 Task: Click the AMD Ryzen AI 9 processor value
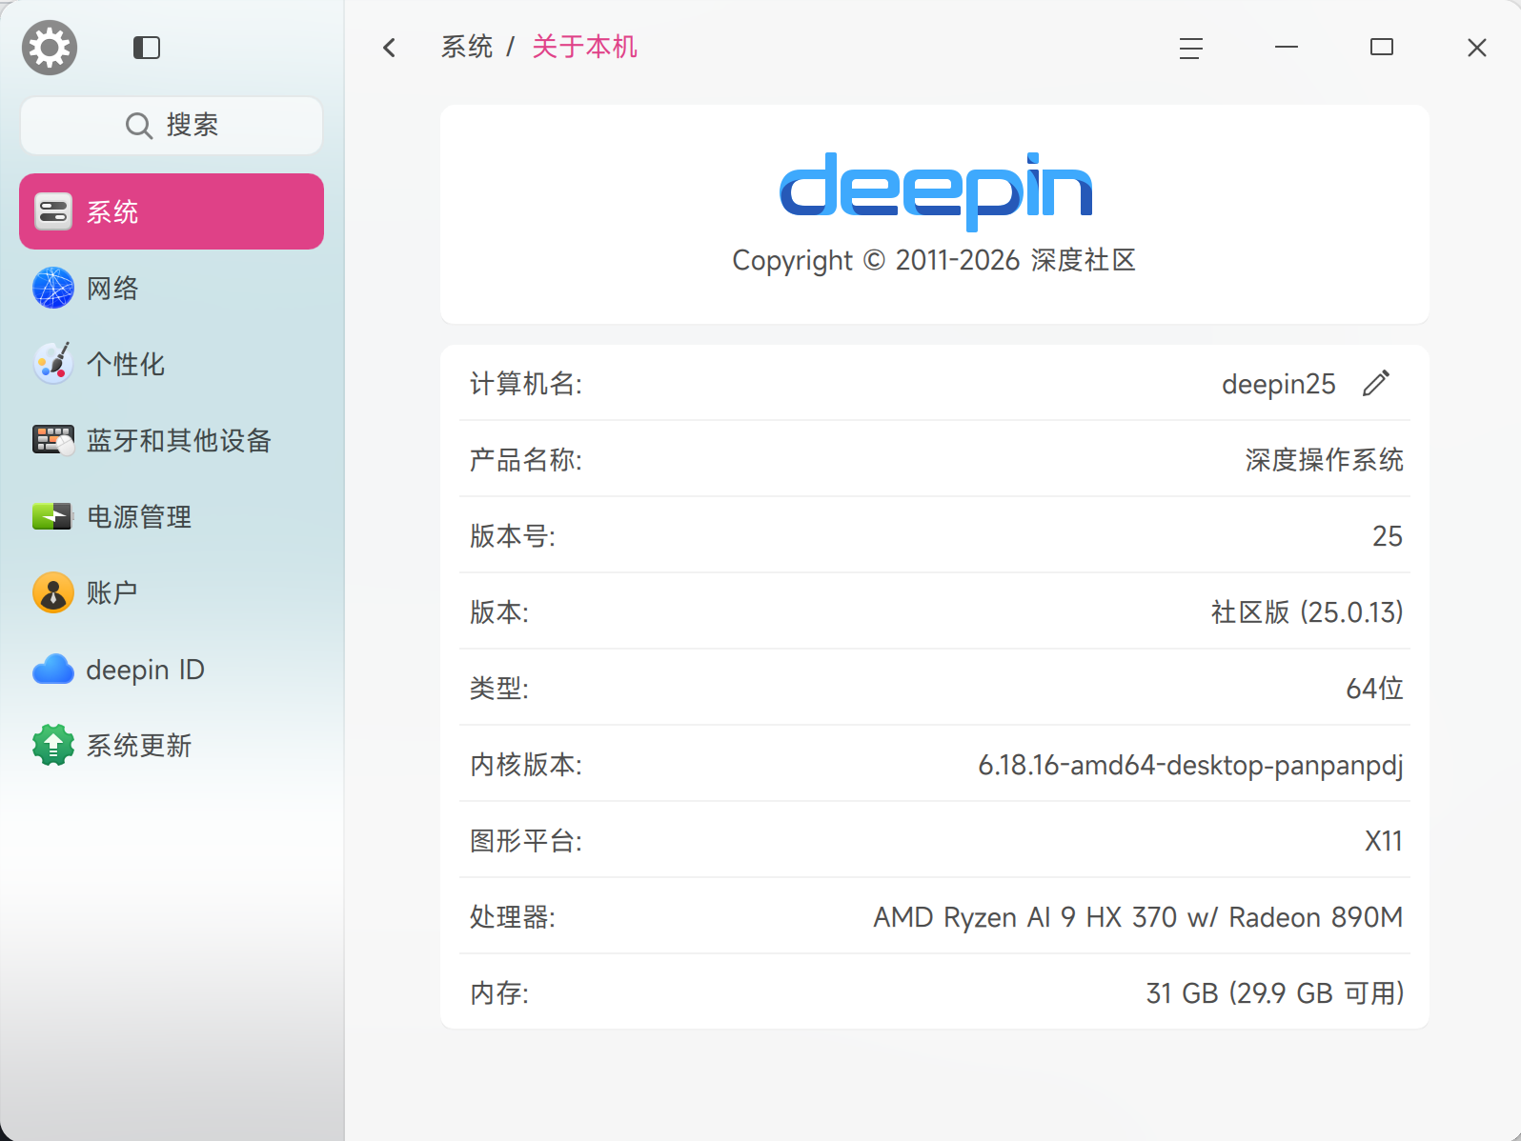point(1138,918)
